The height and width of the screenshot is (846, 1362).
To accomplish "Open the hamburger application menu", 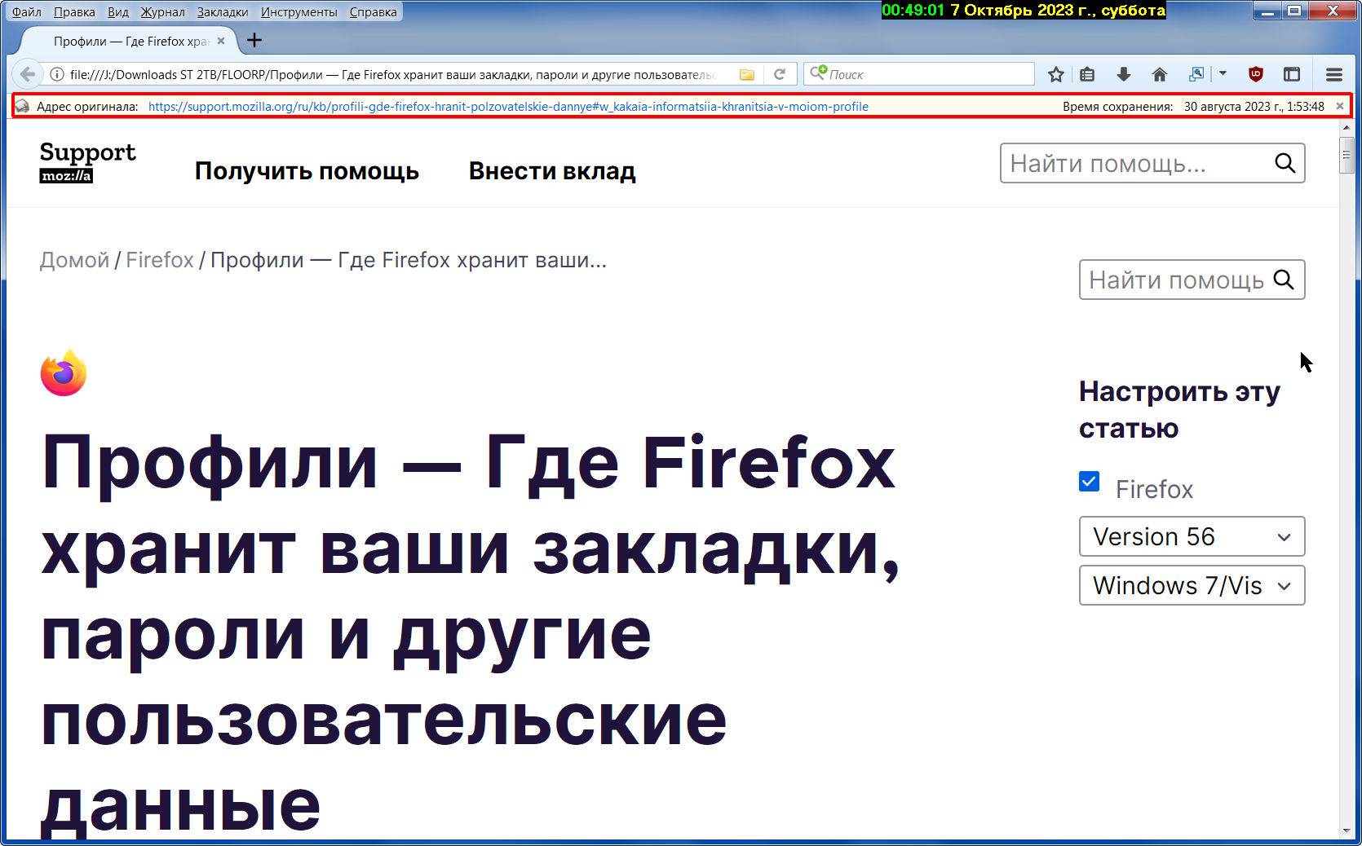I will coord(1334,74).
